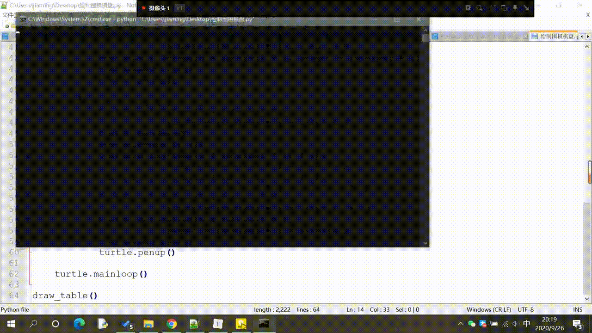Open the blue checkmark app on taskbar
Image resolution: width=592 pixels, height=333 pixels.
tap(126, 324)
